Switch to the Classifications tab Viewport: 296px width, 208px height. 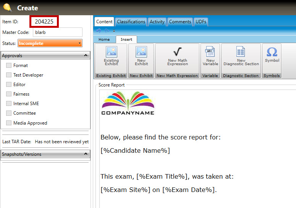tap(131, 22)
